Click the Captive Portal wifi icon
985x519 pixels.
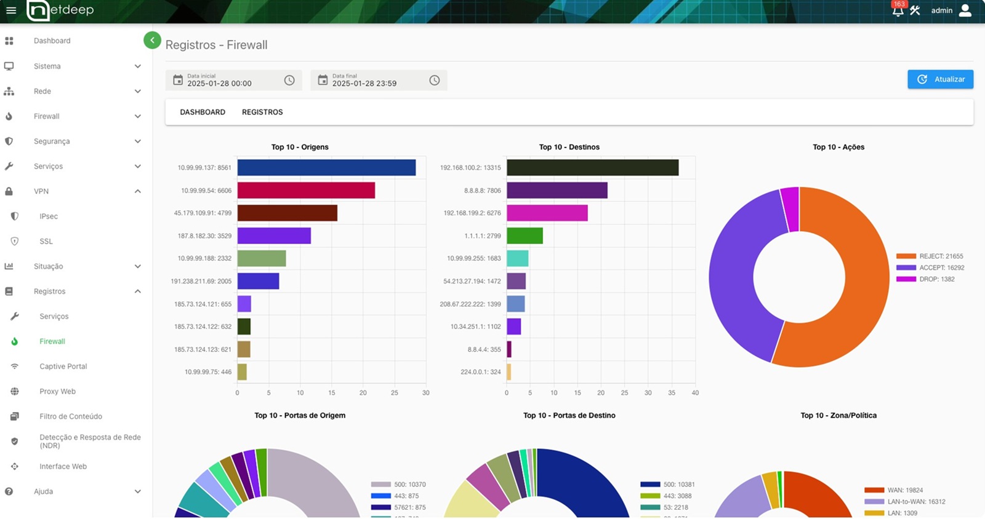click(x=15, y=366)
